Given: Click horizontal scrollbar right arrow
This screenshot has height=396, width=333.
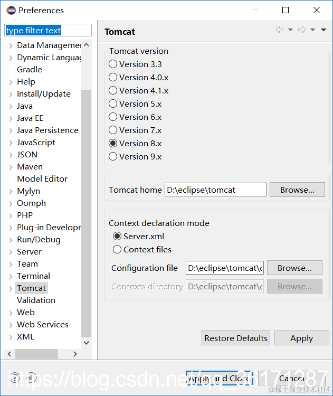Looking at the screenshot, I should 75,354.
